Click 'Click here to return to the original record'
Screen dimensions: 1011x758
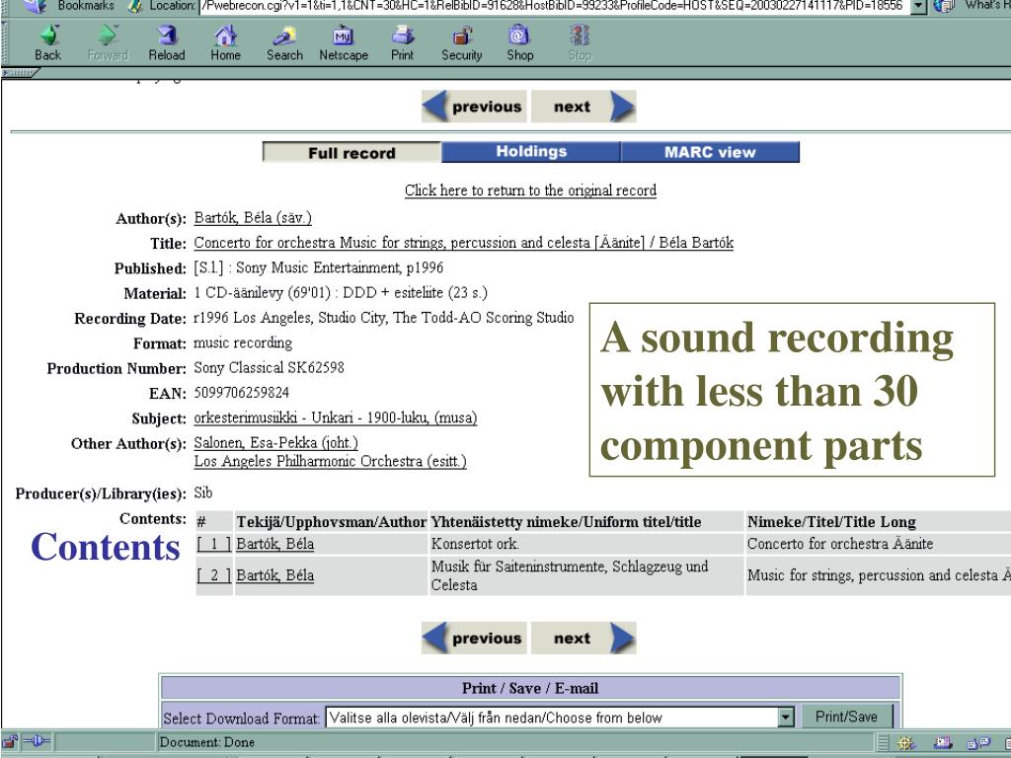coord(530,190)
